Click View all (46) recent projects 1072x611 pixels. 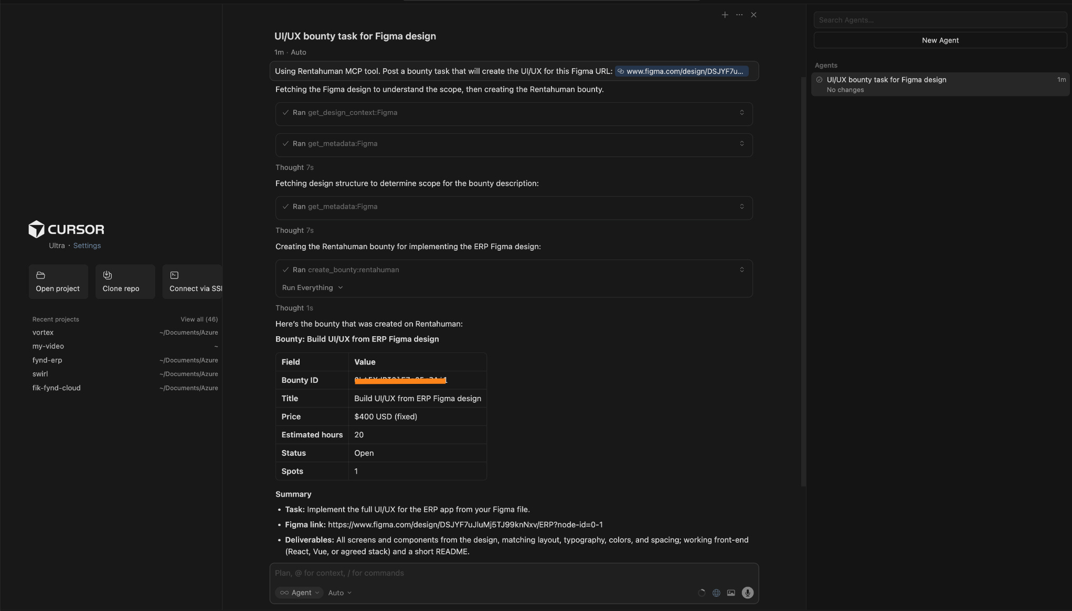(199, 319)
